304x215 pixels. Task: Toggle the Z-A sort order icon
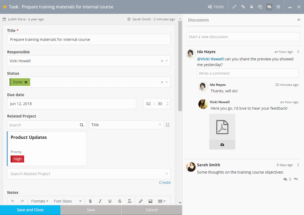[x=168, y=125]
